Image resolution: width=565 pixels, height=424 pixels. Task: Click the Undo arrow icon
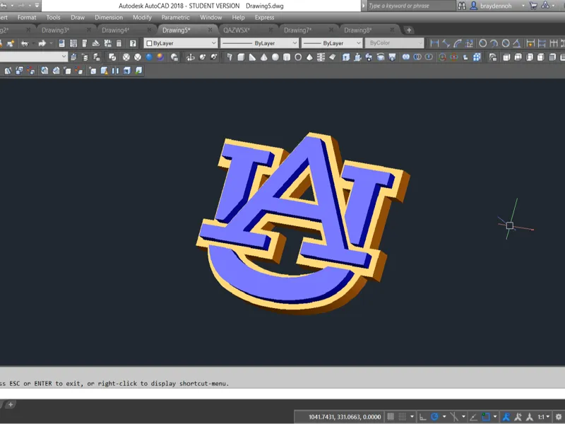(25, 43)
